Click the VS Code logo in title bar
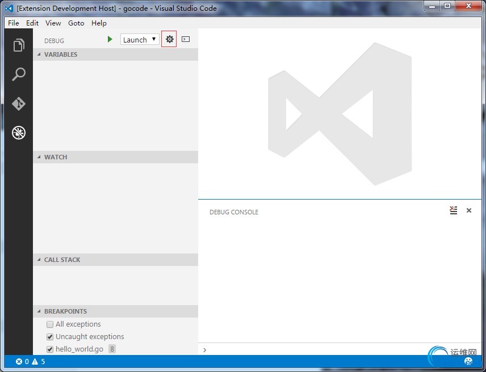 coord(9,9)
